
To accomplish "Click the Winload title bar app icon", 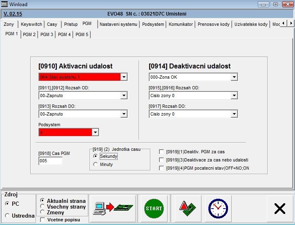I will (x=5, y=4).
